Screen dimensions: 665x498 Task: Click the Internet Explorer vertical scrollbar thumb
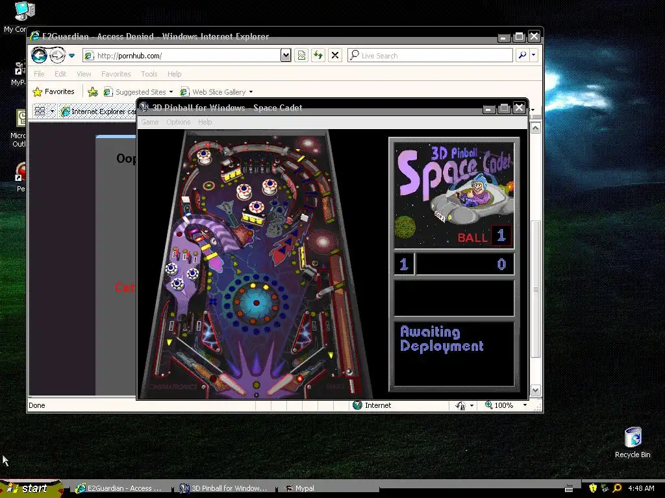tap(536, 289)
